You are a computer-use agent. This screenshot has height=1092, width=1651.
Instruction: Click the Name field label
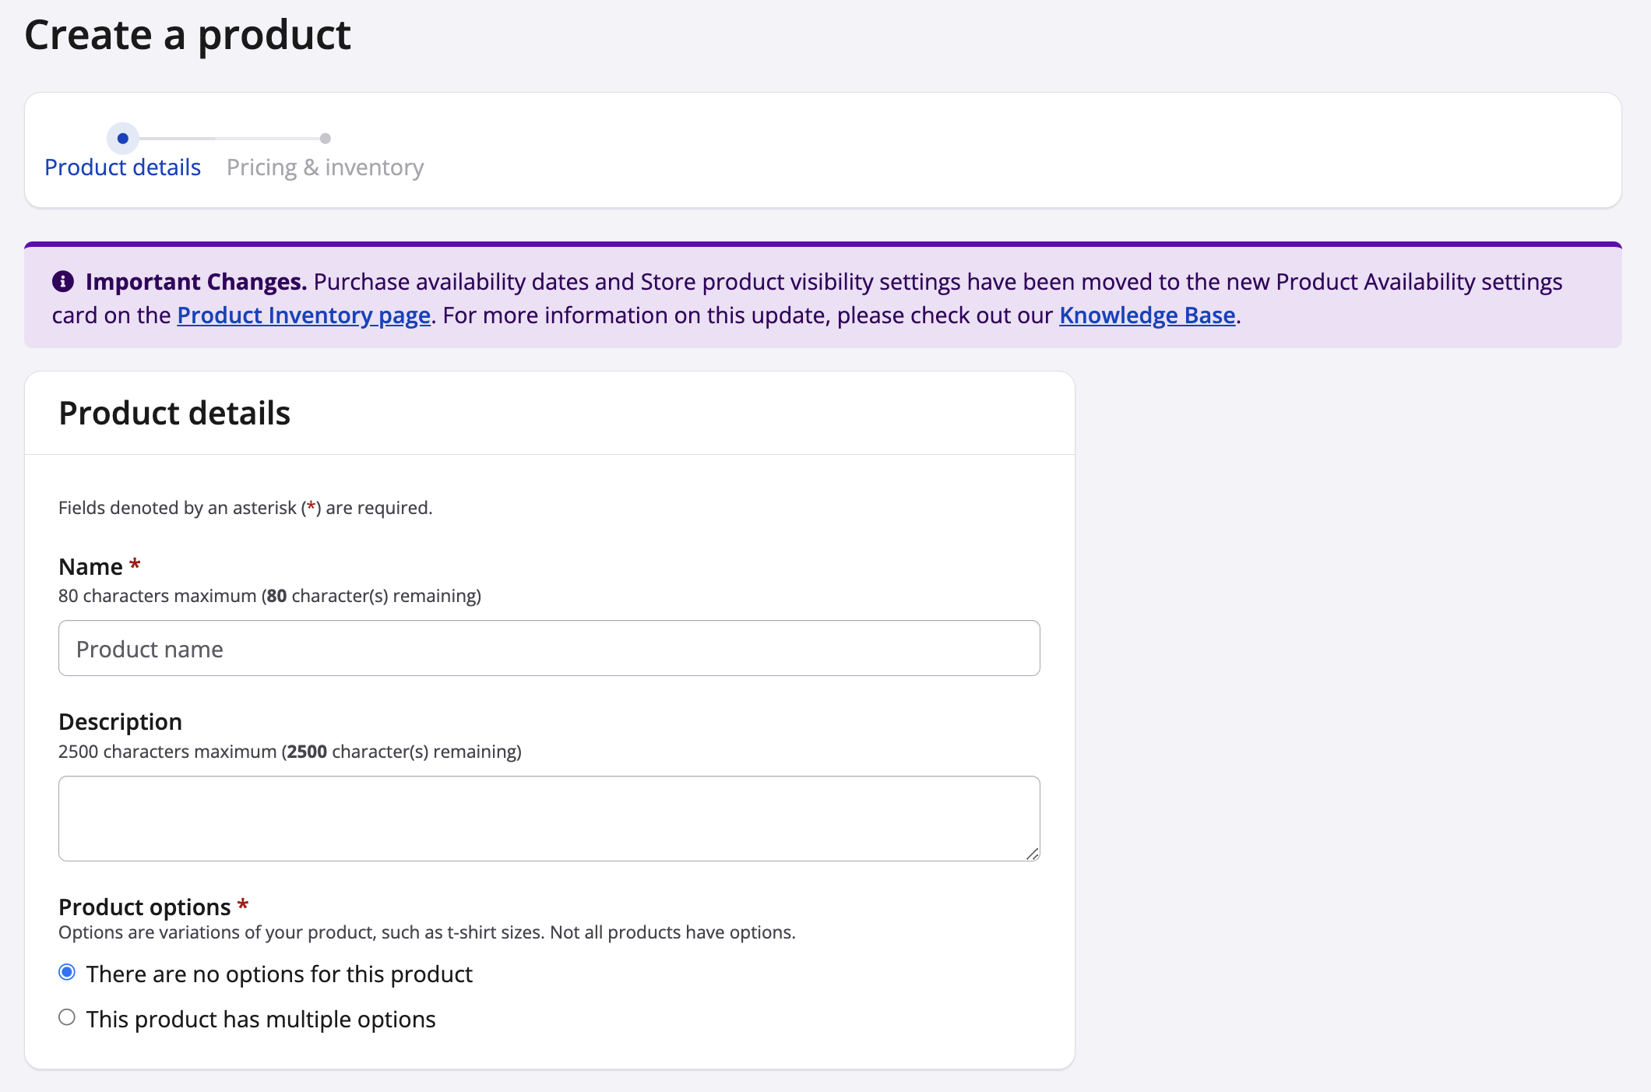pyautogui.click(x=90, y=566)
